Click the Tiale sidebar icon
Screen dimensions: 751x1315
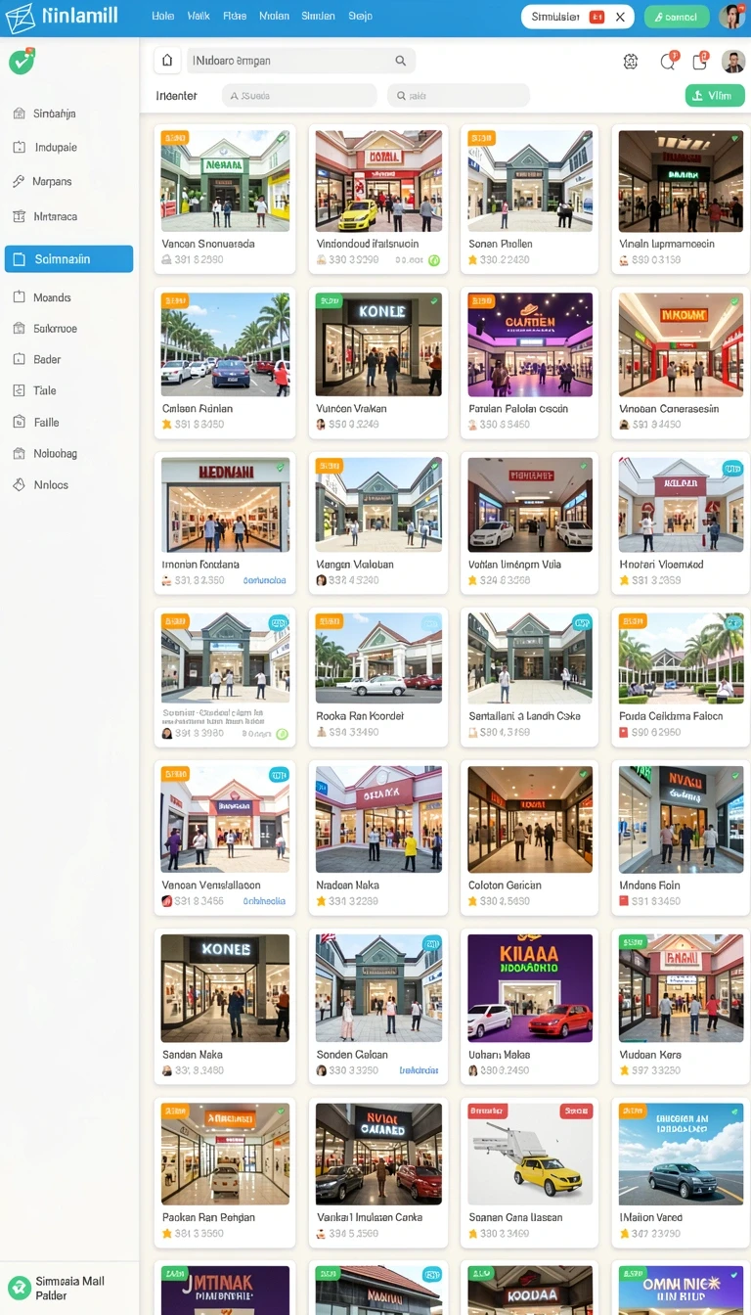tap(19, 390)
